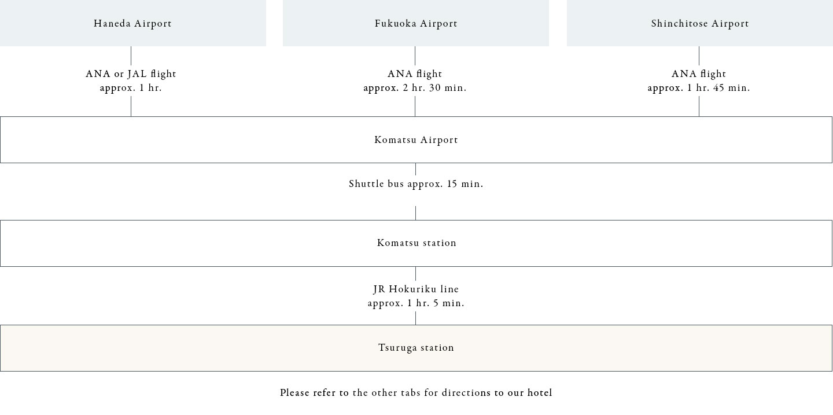The width and height of the screenshot is (833, 415).
Task: Click the Shinchitose Airport box
Action: click(700, 23)
